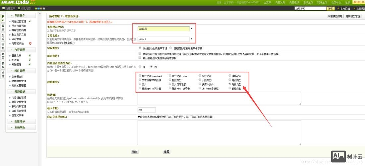Select the 附件类型 data type radio
Image resolution: width=365 pixels, height=166 pixels.
point(230,84)
